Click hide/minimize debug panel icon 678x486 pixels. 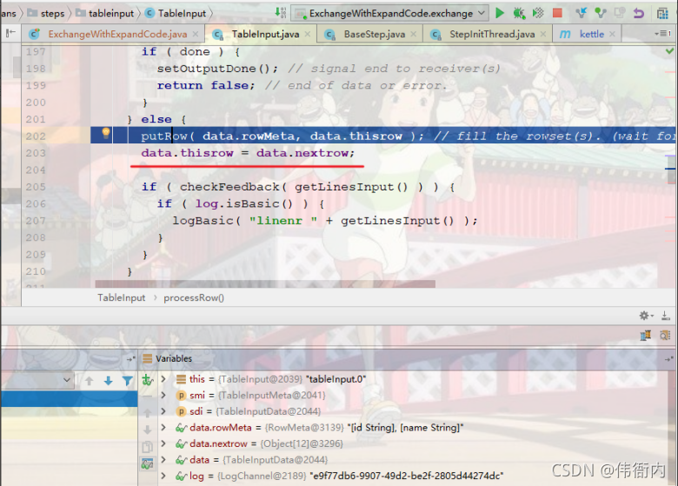666,316
